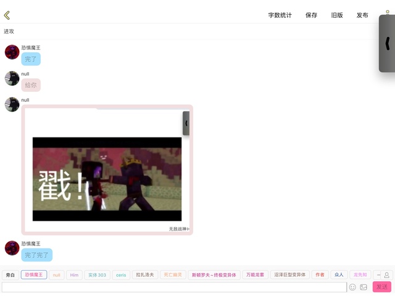
Task: Click the message text input field
Action: click(174, 287)
